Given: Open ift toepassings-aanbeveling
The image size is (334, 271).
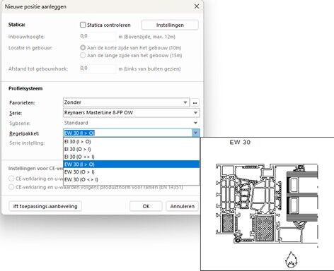Looking at the screenshot, I should (45, 206).
